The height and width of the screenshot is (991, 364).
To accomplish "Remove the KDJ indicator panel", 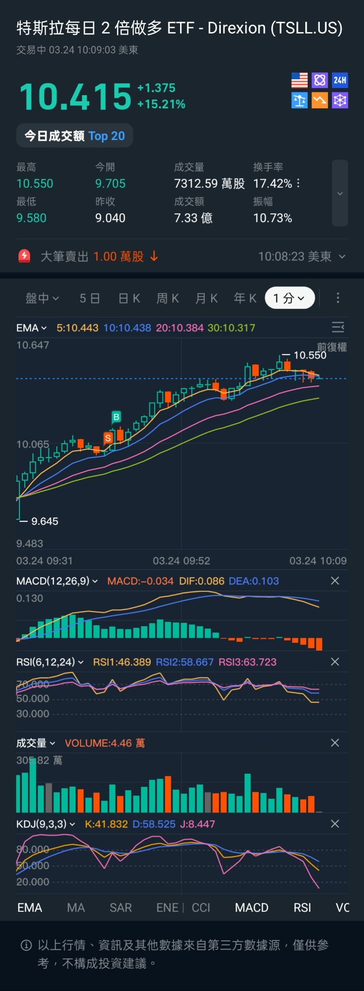I will (x=335, y=824).
